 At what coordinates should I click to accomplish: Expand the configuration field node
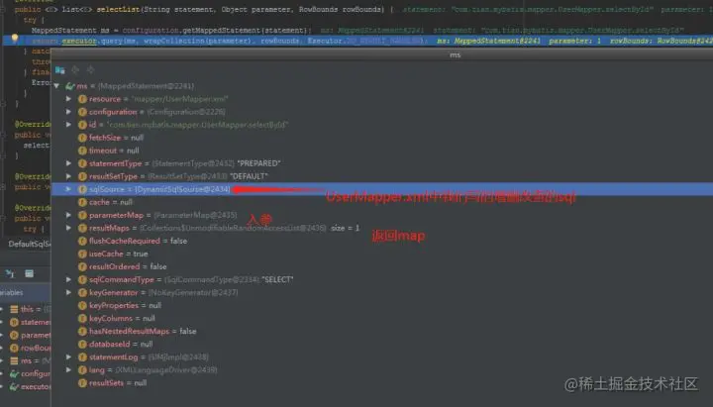(x=68, y=112)
